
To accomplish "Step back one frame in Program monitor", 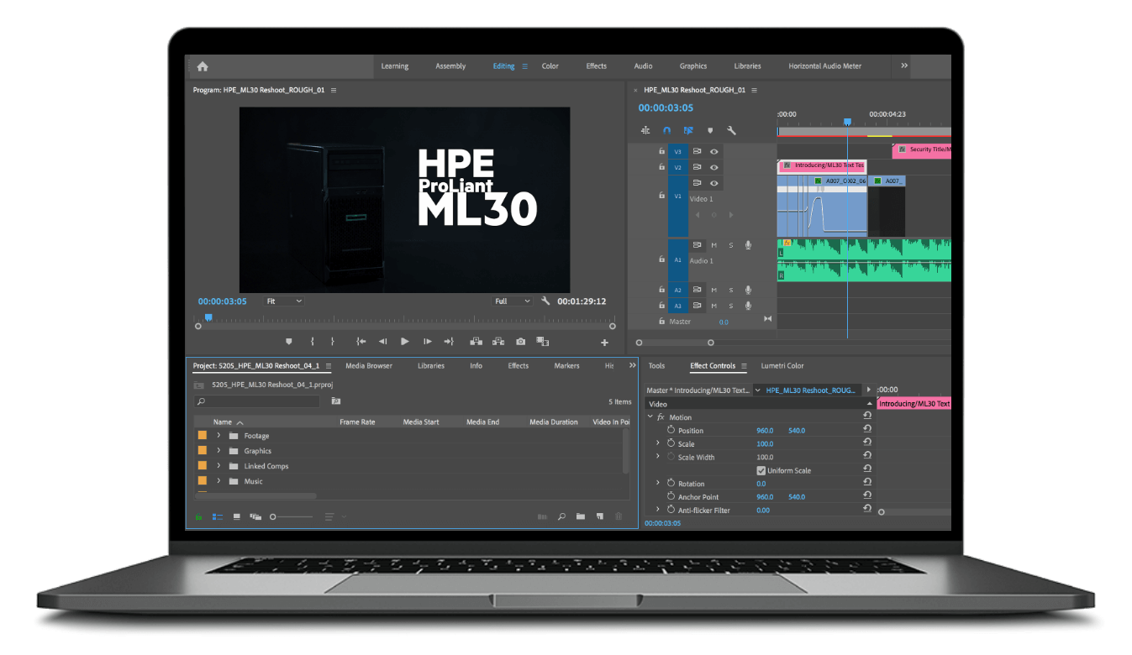I will pyautogui.click(x=382, y=342).
